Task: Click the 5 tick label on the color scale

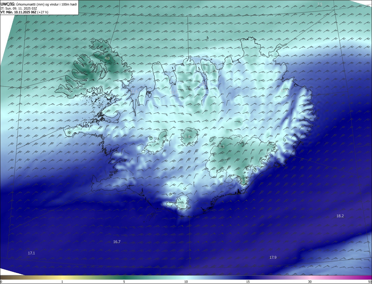Action: (x=124, y=282)
